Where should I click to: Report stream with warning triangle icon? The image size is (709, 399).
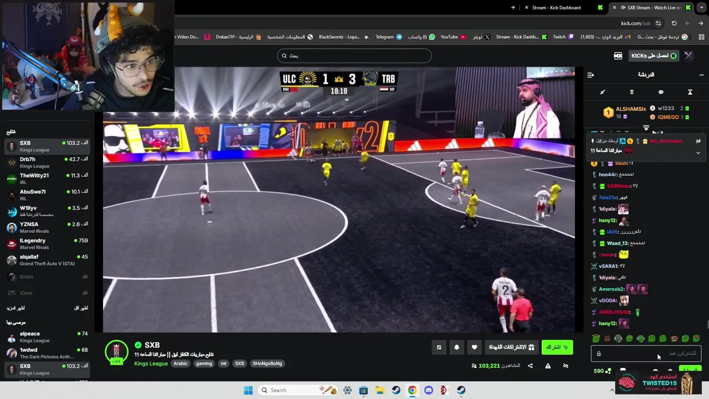click(548, 366)
